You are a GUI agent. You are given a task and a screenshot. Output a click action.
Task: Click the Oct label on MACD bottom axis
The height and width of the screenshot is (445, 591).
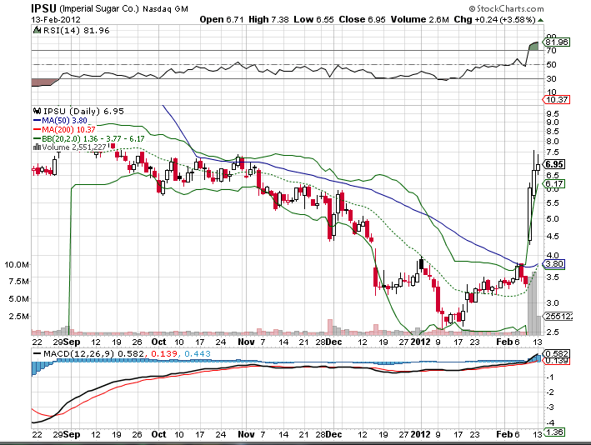tap(158, 434)
